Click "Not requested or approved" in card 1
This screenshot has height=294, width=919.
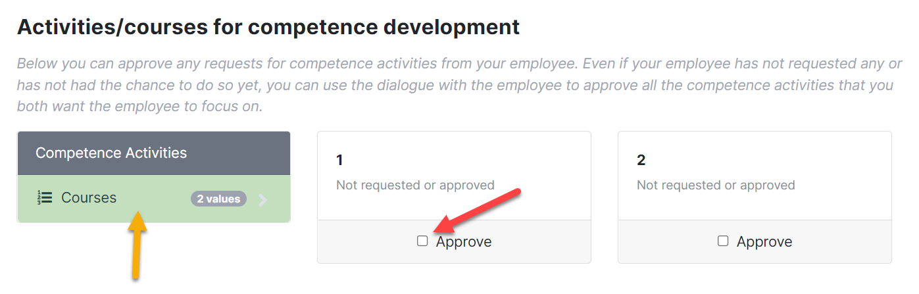pyautogui.click(x=415, y=185)
